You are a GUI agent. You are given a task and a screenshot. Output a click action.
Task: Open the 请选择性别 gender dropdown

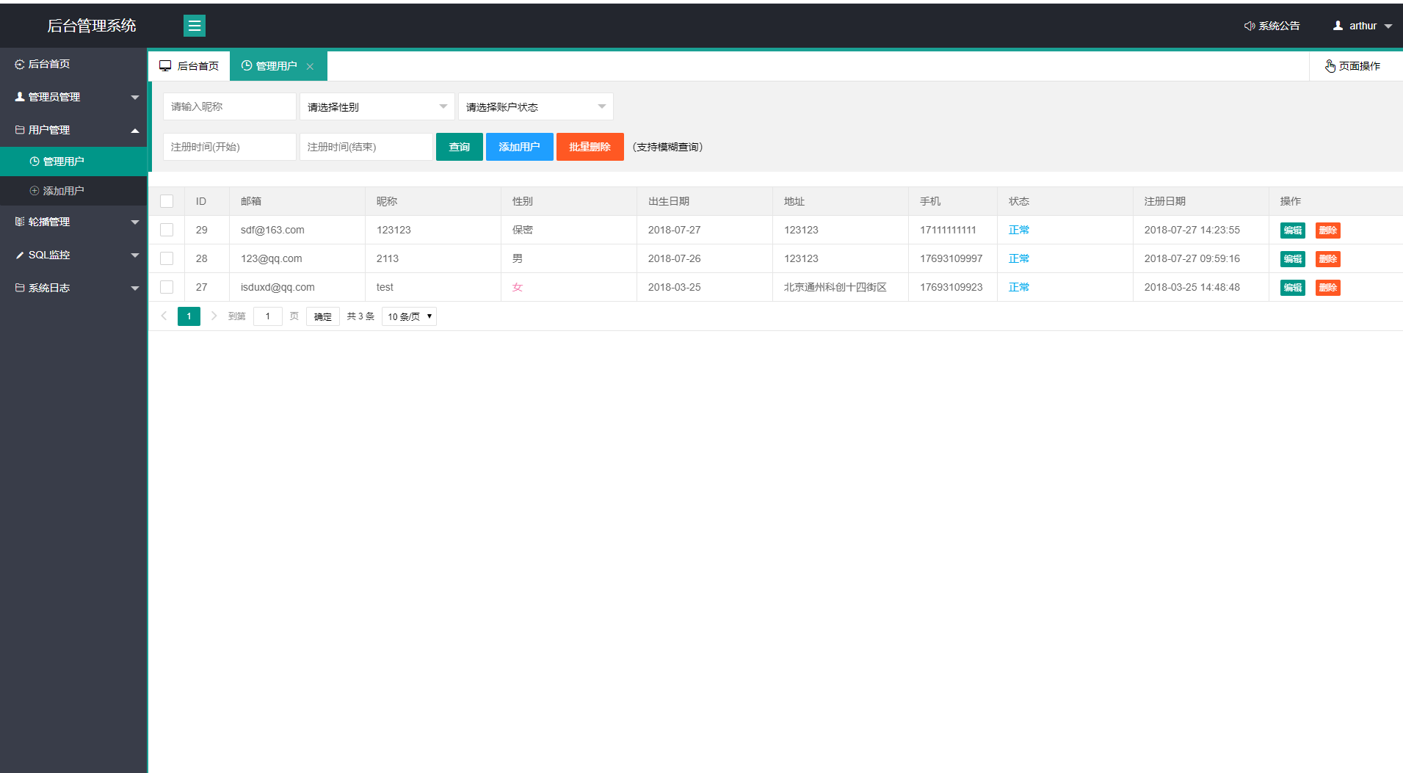click(377, 106)
